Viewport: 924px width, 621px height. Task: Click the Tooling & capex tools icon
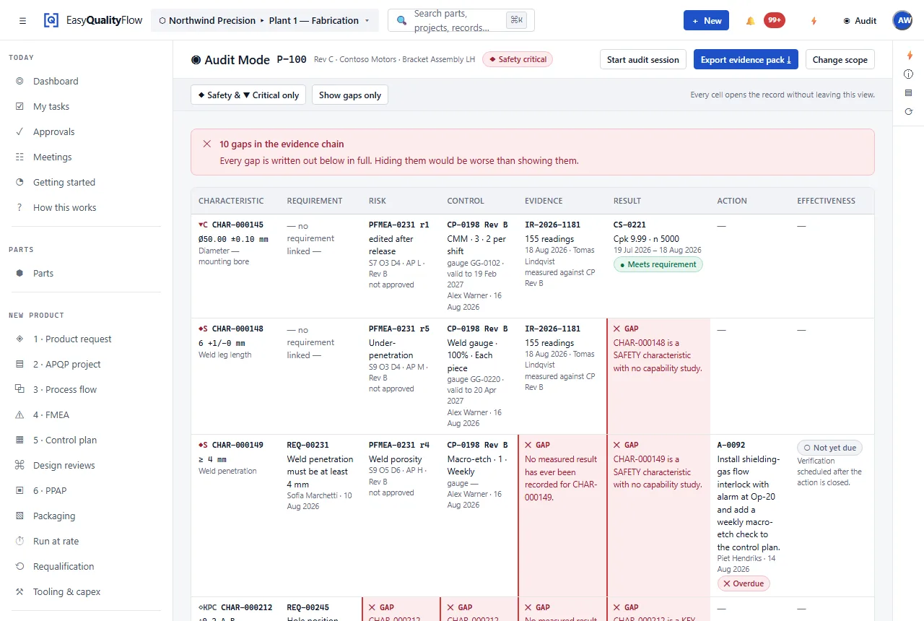19,592
